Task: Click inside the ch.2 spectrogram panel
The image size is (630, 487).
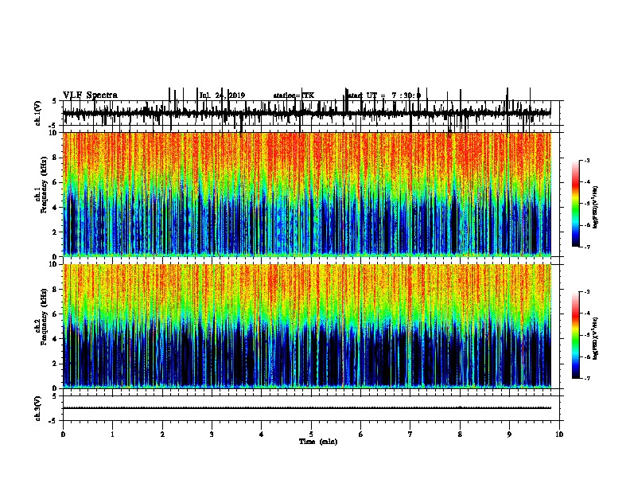Action: click(306, 326)
